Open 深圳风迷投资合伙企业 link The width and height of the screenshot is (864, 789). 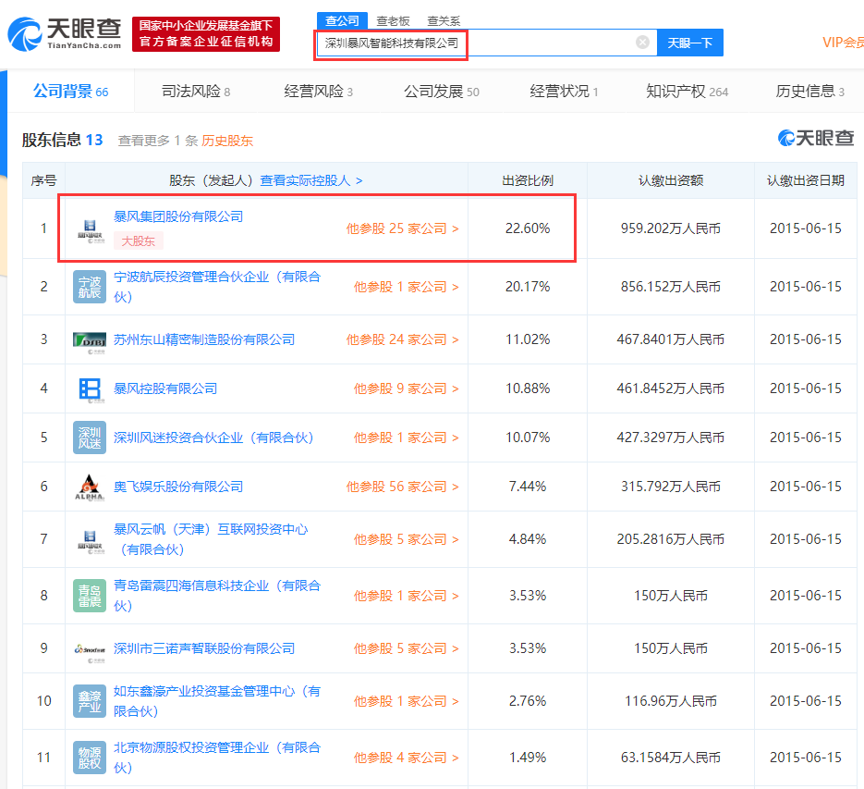(x=213, y=438)
